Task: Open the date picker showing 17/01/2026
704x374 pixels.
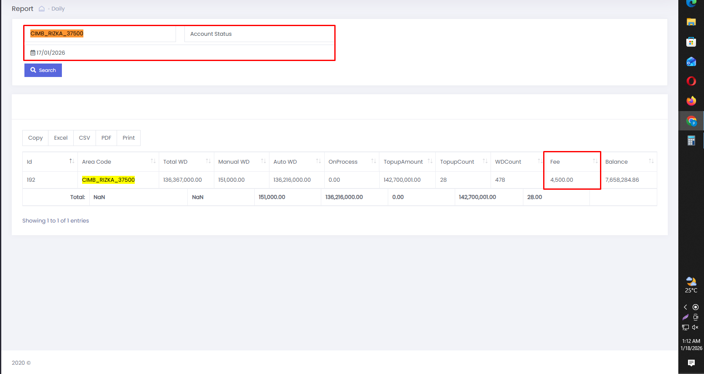Action: [x=179, y=53]
